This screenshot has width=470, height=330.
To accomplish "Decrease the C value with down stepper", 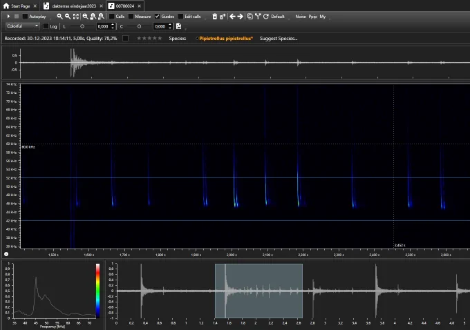I will 169,28.
